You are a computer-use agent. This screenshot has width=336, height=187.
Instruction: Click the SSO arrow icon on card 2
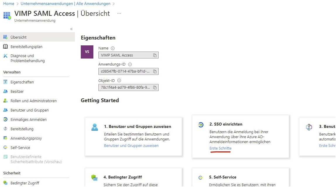(201, 125)
